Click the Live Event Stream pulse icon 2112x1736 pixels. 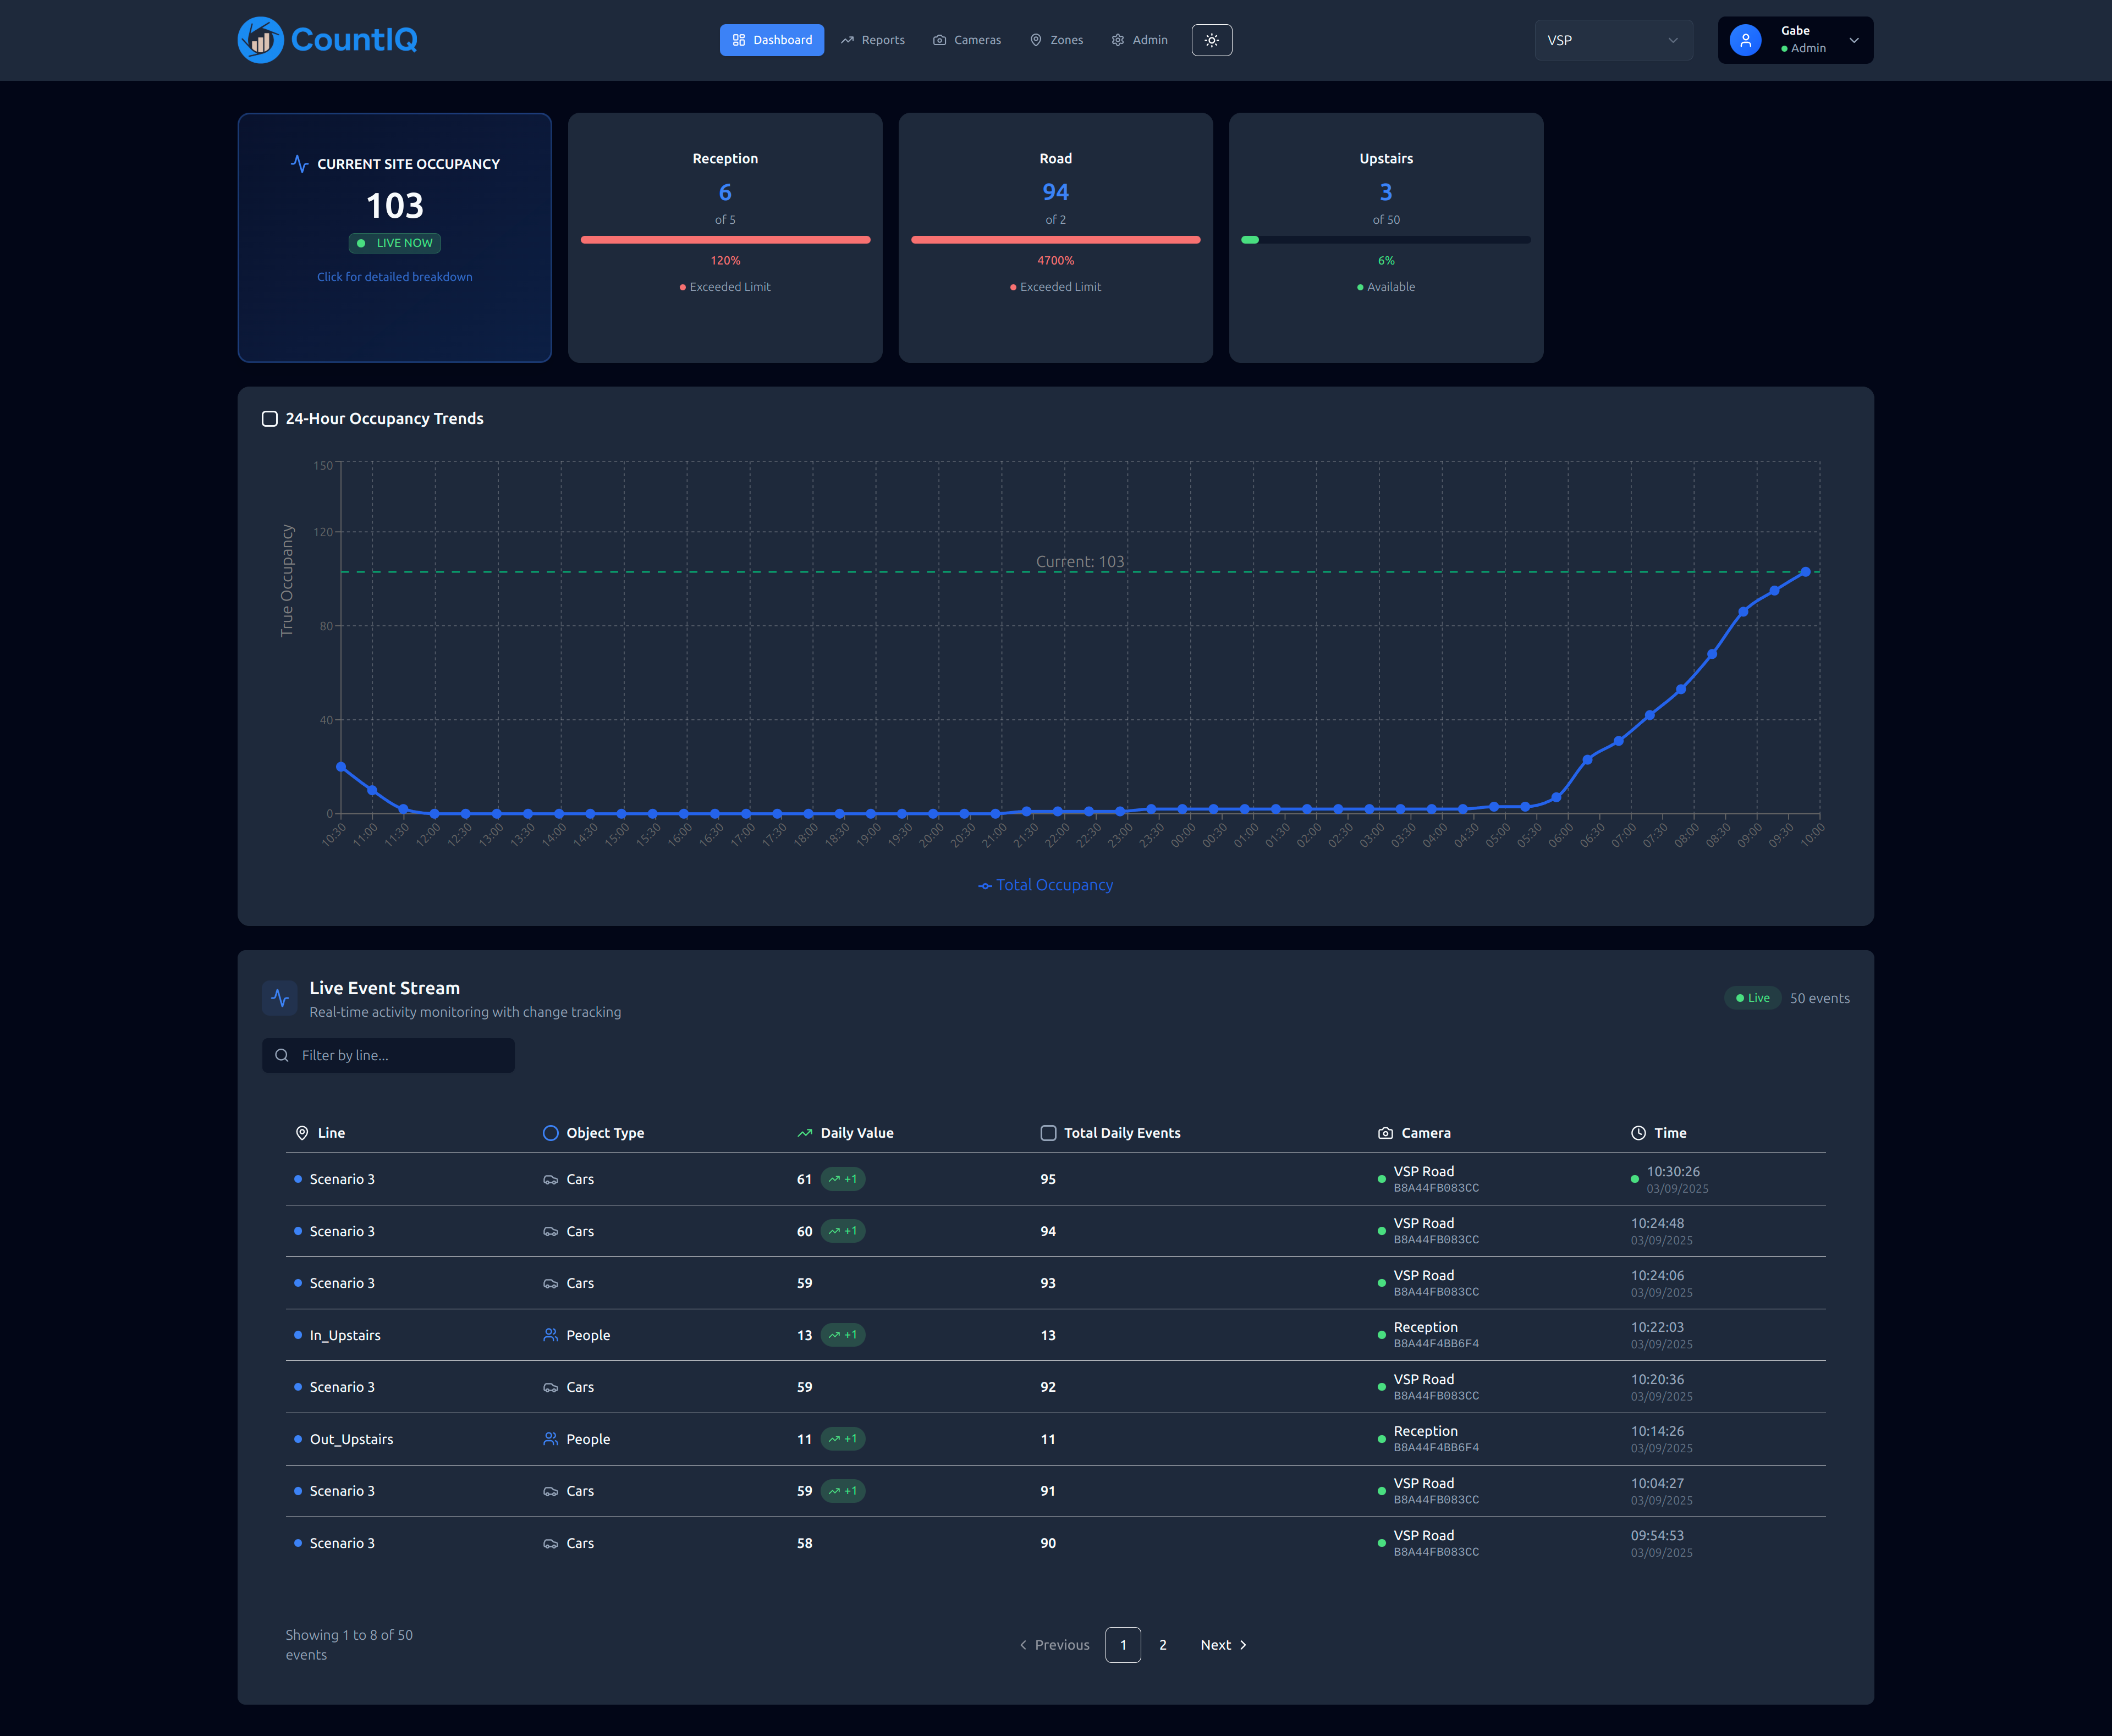pos(280,998)
